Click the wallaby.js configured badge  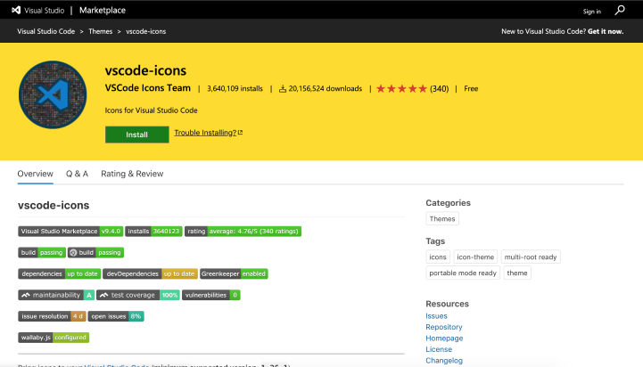54,338
